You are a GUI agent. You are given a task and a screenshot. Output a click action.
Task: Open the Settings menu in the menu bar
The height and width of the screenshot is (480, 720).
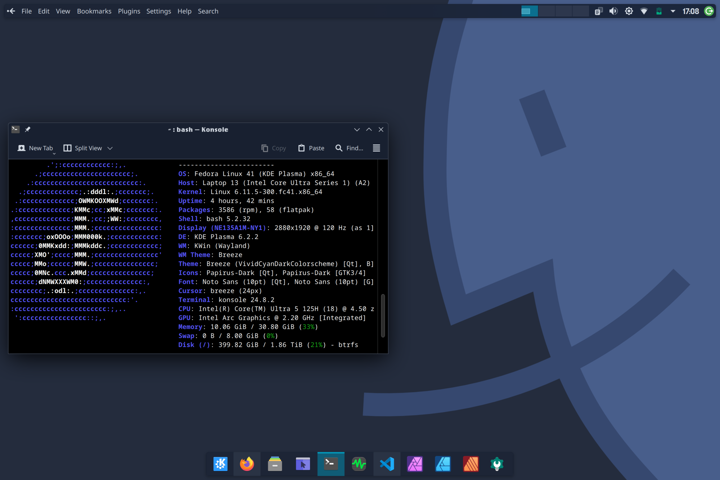pyautogui.click(x=158, y=11)
